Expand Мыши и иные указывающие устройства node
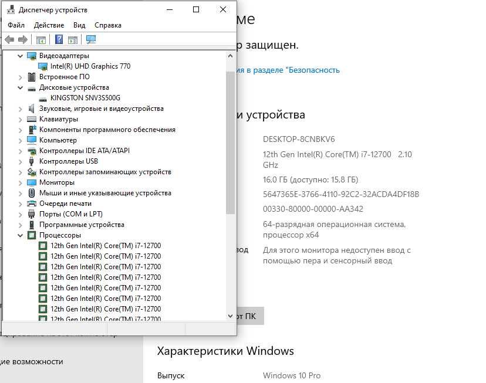This screenshot has width=486, height=383. pos(20,194)
